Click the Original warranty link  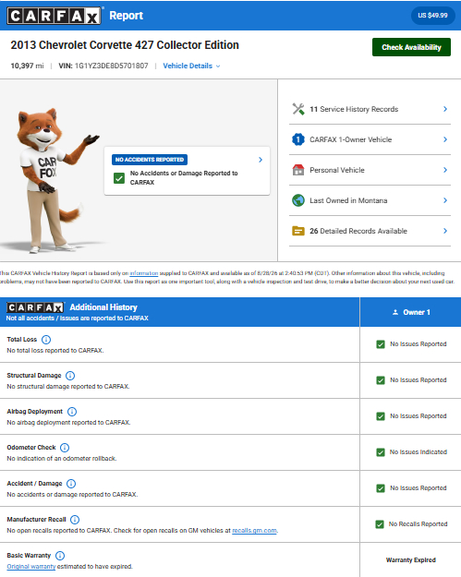coord(31,566)
